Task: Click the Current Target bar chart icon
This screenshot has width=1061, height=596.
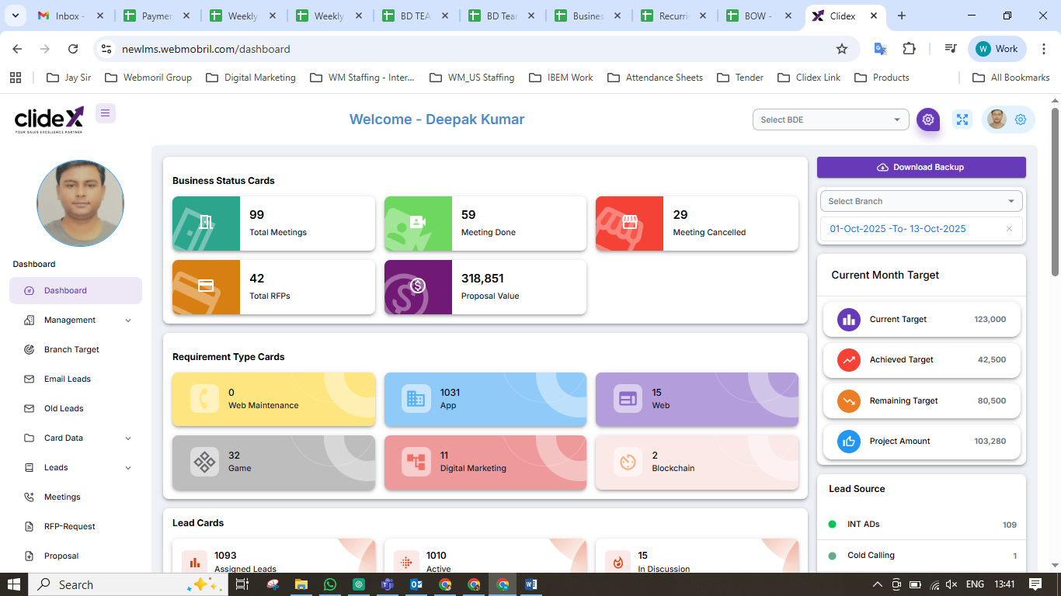Action: point(849,319)
